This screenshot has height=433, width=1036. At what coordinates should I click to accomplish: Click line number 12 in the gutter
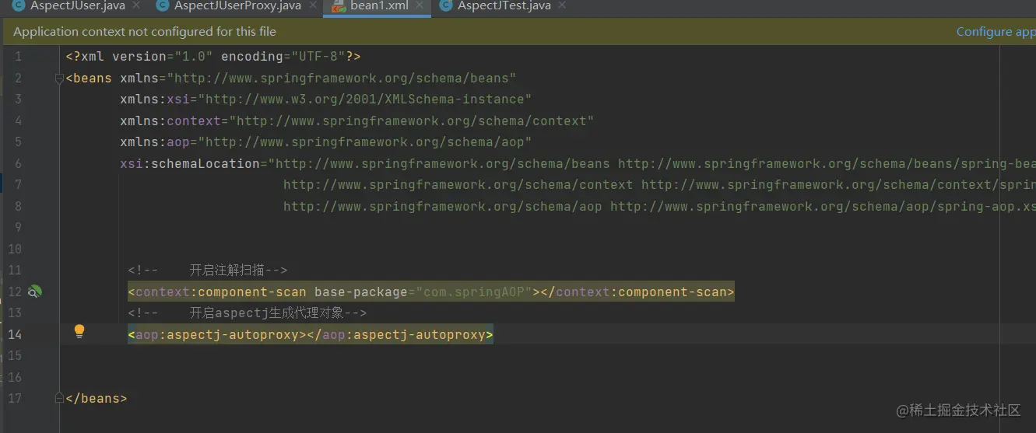pyautogui.click(x=15, y=292)
